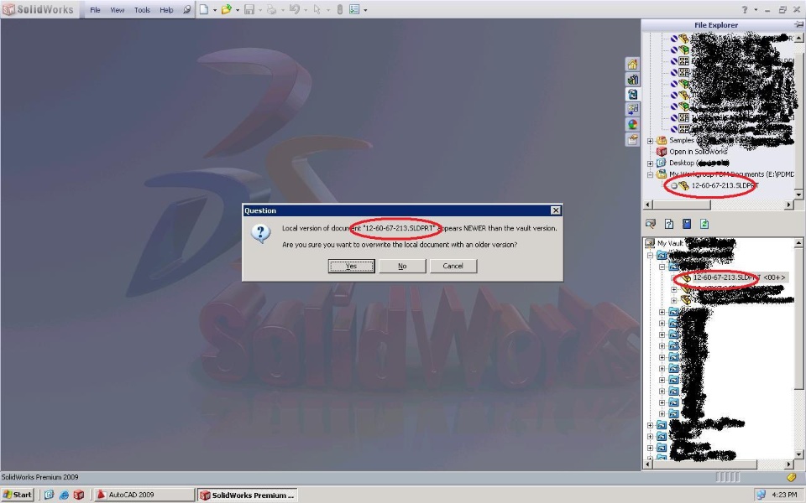Click the vault tree scroll left arrow
The width and height of the screenshot is (806, 503).
pos(647,464)
